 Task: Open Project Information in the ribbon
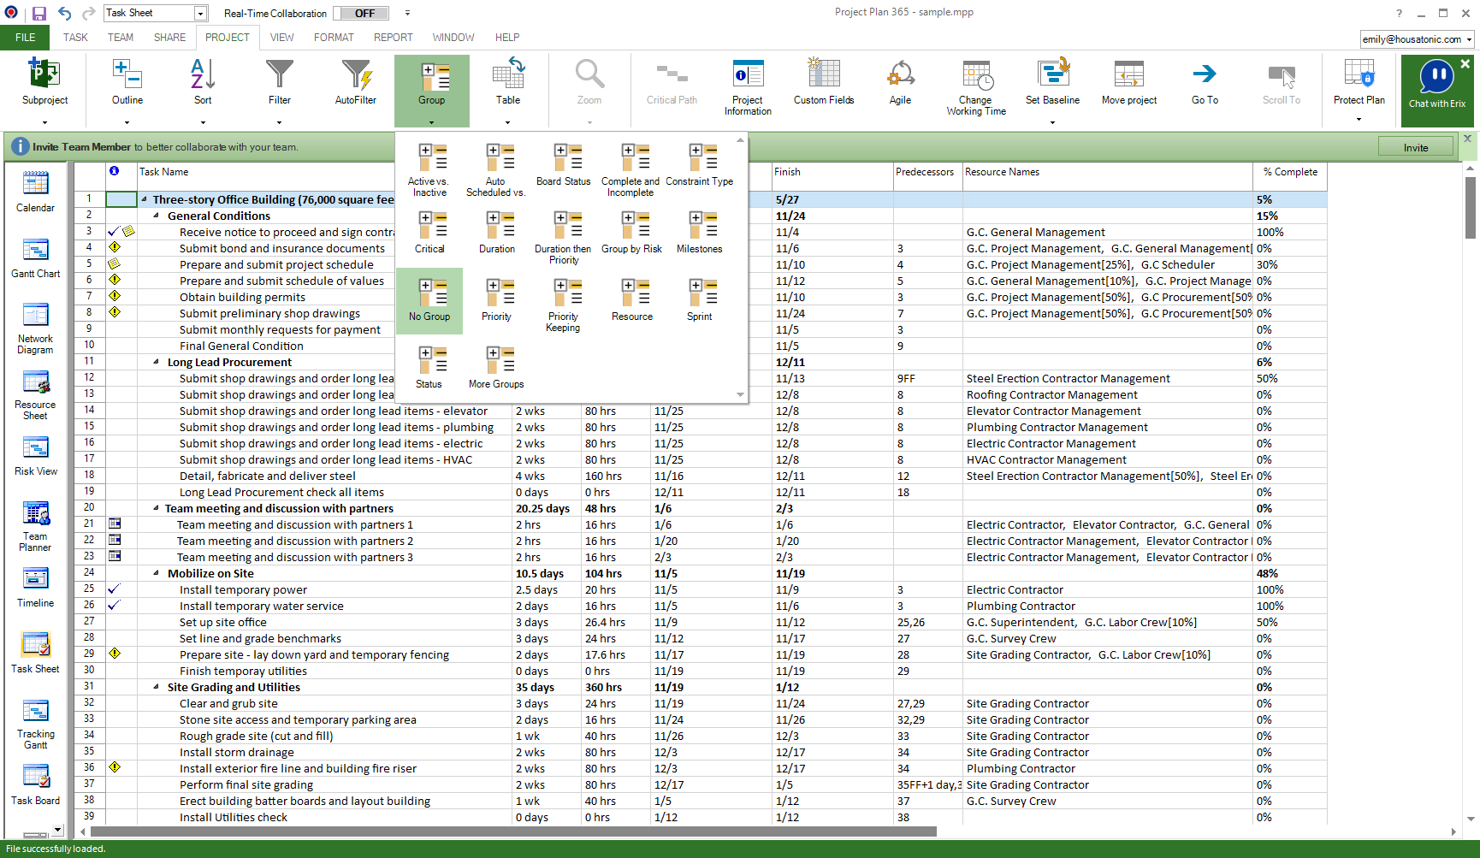pos(748,83)
